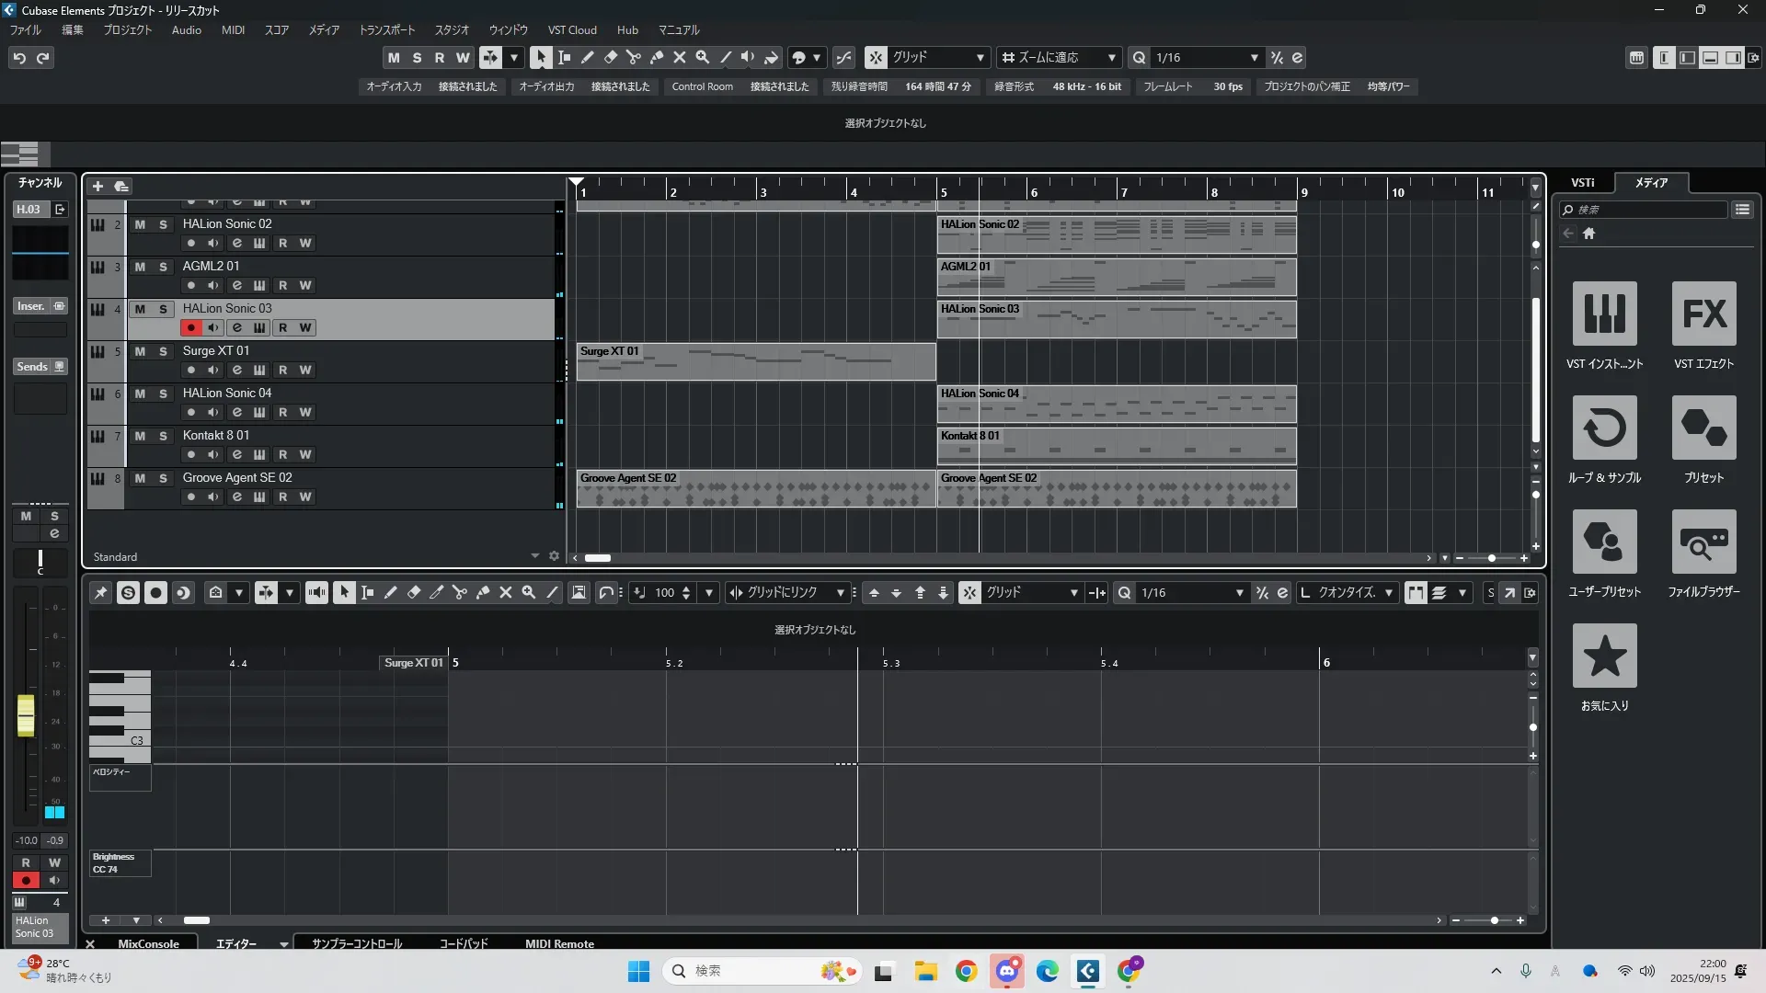Click the Add Track plus icon
Viewport: 1766px width, 993px height.
point(97,186)
